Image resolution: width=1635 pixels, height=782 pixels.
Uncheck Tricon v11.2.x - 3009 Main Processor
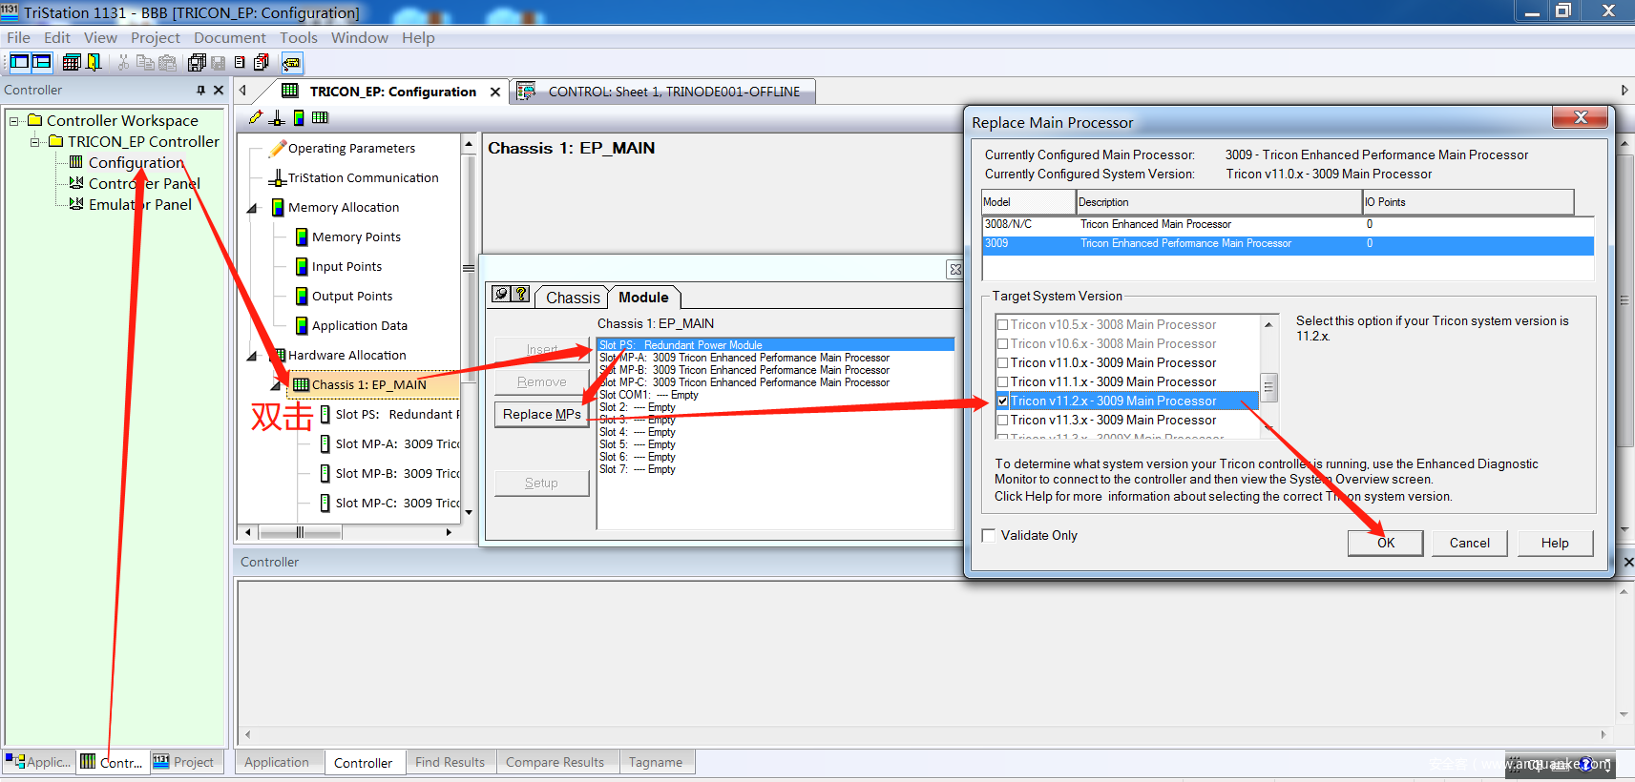click(x=1002, y=401)
